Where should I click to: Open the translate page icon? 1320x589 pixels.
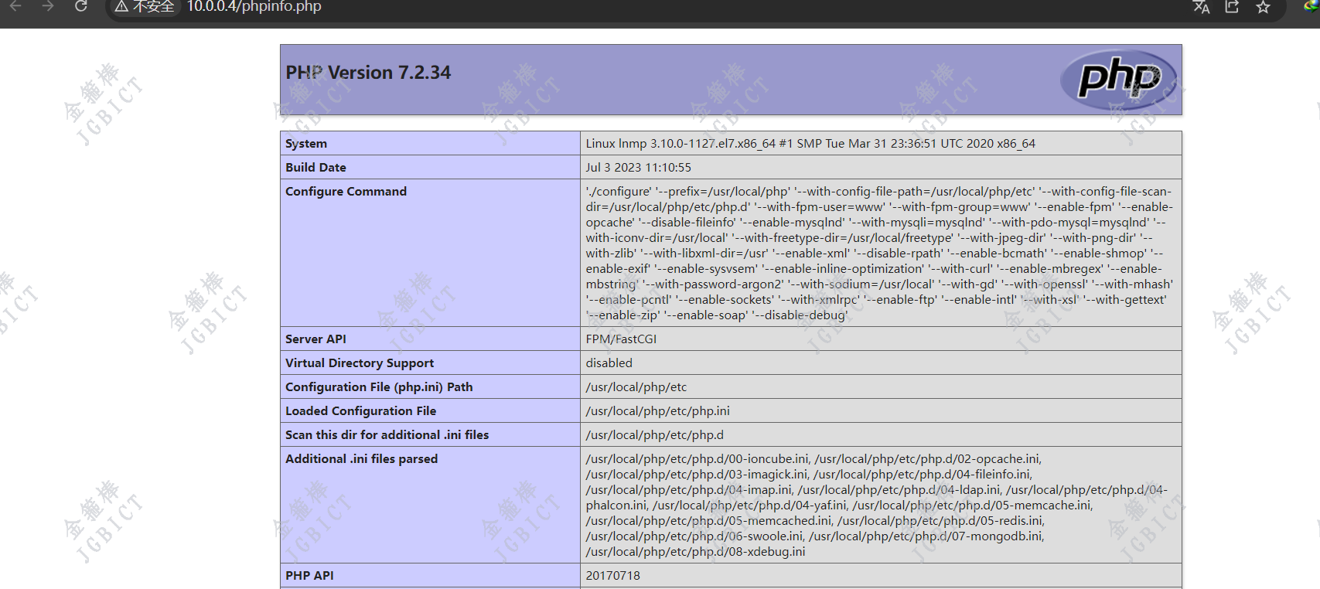1201,7
